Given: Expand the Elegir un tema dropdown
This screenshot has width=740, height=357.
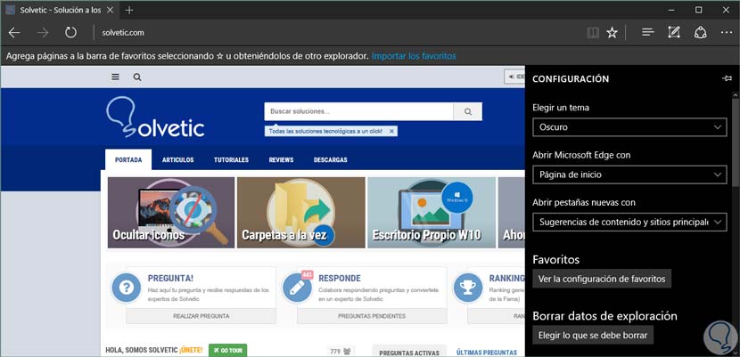Looking at the screenshot, I should click(629, 127).
